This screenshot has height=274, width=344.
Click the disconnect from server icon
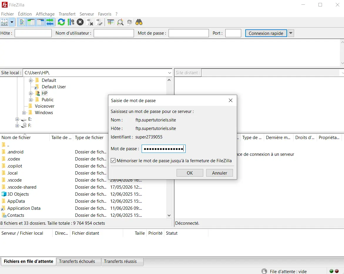tap(90, 22)
